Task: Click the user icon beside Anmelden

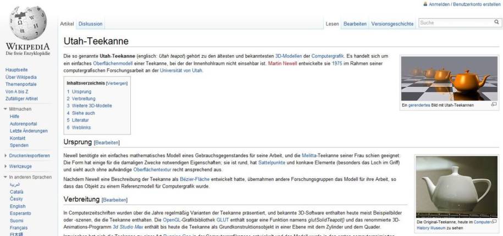Action: click(425, 4)
